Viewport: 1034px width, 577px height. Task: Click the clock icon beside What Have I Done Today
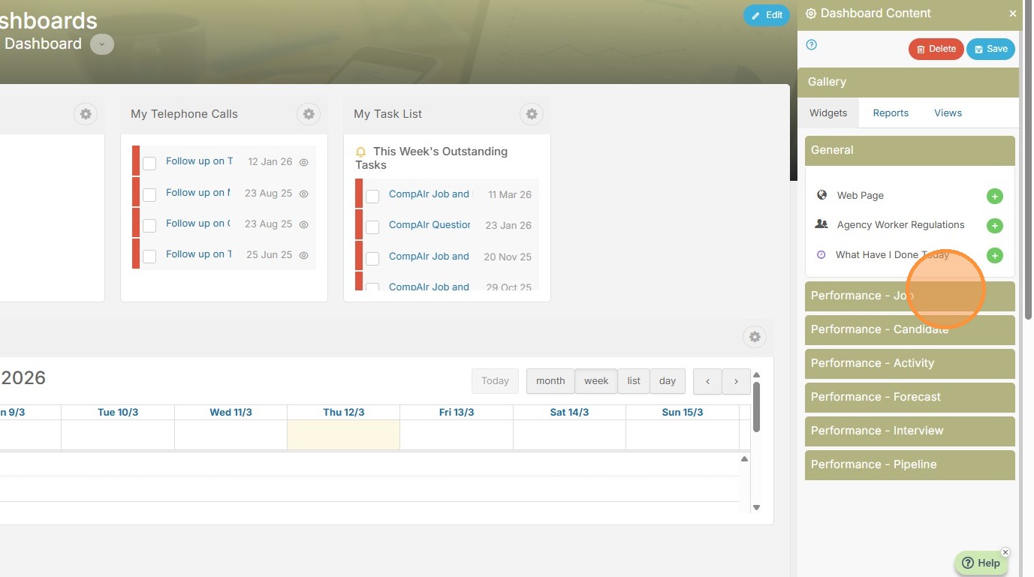(x=821, y=254)
